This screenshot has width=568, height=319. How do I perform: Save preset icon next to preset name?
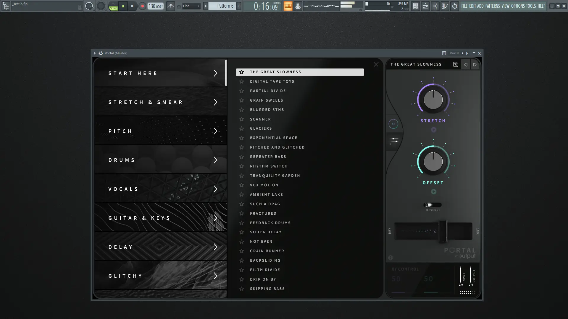[456, 64]
